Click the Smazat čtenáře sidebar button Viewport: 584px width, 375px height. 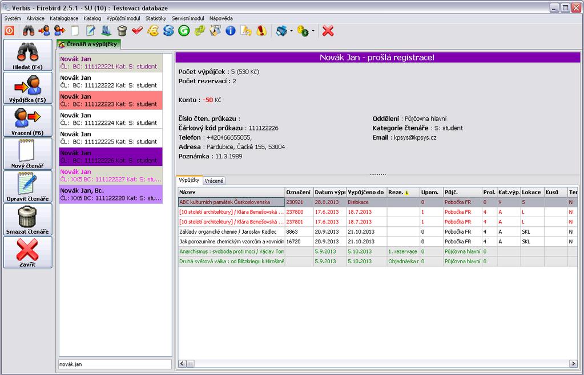pos(27,219)
